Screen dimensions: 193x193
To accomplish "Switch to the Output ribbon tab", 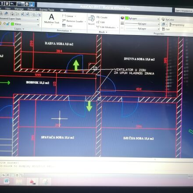I will click(32, 9).
